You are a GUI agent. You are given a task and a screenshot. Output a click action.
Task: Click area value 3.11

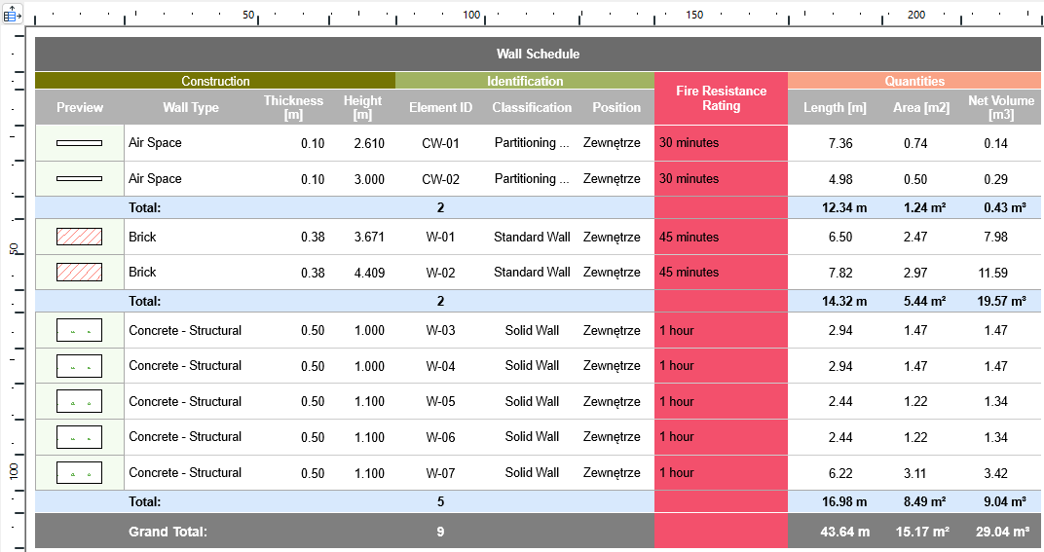(914, 473)
